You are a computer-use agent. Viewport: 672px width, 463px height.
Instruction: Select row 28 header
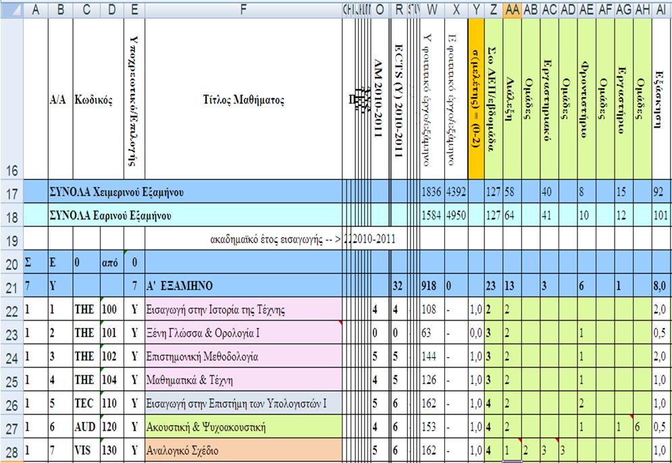11,450
